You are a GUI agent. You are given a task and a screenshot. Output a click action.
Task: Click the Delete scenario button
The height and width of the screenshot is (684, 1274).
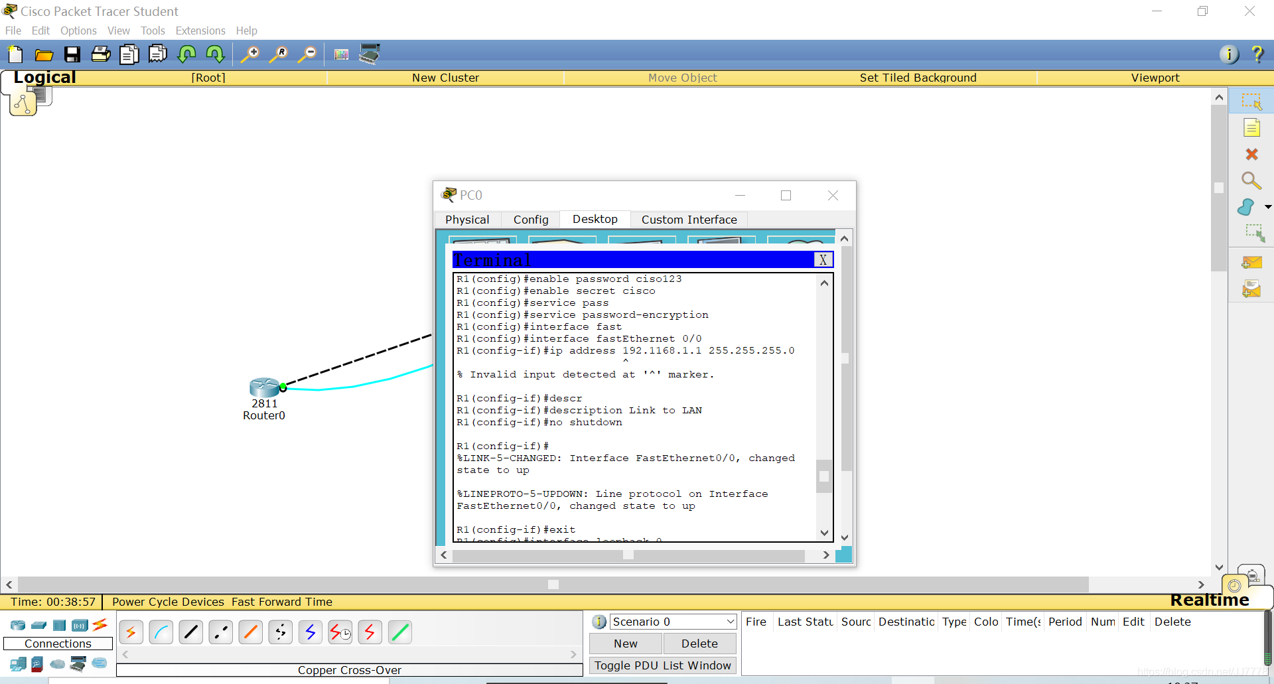point(699,644)
